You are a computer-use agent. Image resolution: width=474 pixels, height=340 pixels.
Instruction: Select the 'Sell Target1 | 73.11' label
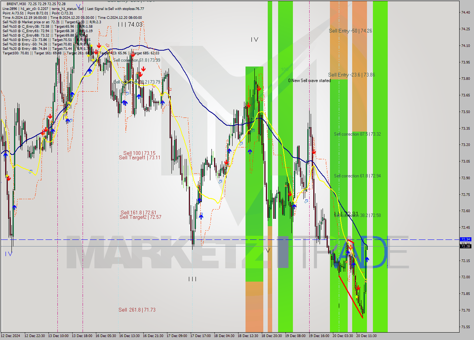(x=140, y=157)
